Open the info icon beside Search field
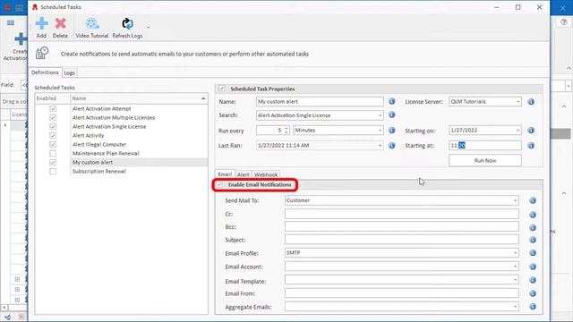 (x=392, y=114)
